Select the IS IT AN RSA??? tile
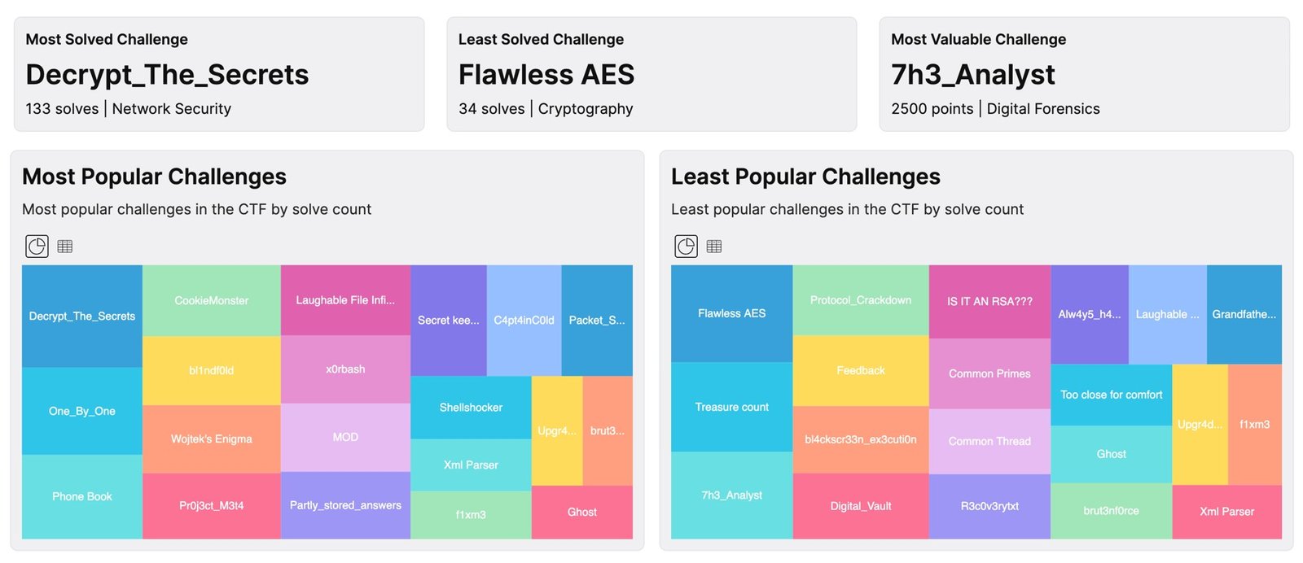1303x563 pixels. [x=989, y=301]
